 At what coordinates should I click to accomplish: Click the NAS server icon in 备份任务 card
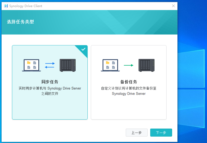point(147,65)
